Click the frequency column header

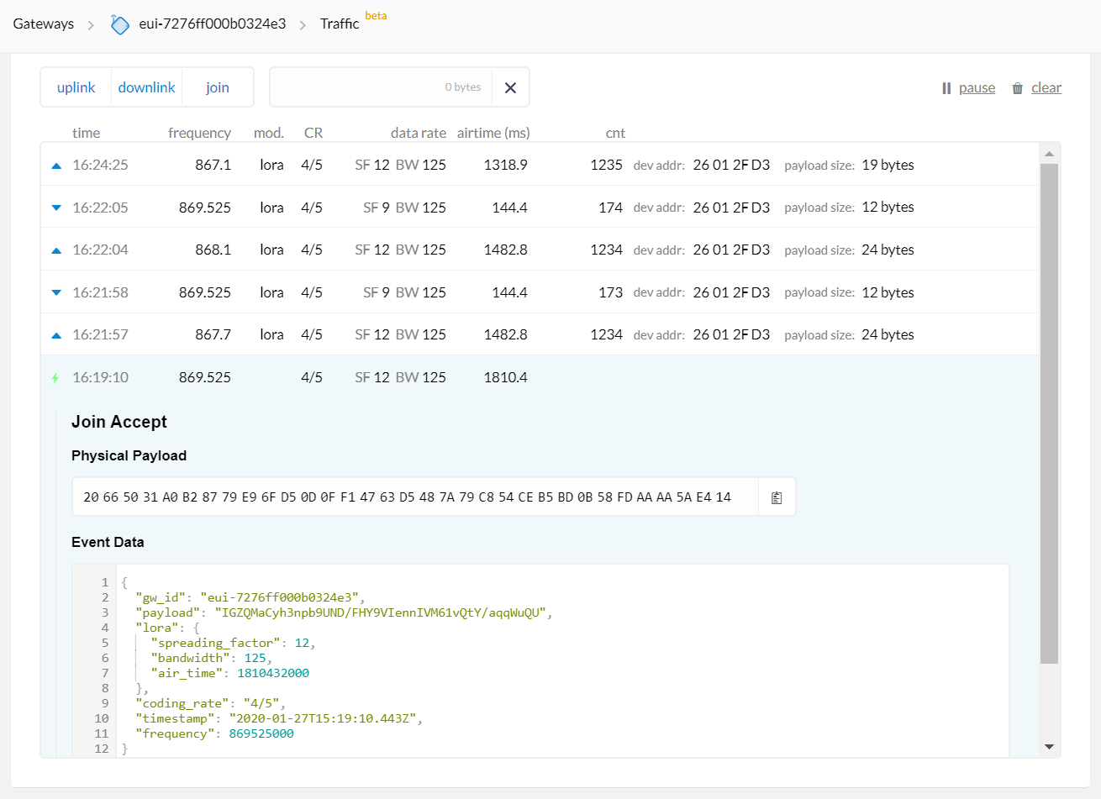199,133
